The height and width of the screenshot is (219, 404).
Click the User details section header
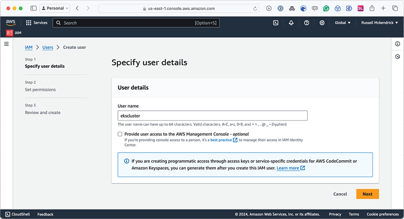pyautogui.click(x=133, y=88)
